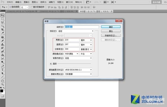This screenshot has height=107, width=167.
Task: Reset to default foreground/background colors icon
Action: [x=1, y=88]
